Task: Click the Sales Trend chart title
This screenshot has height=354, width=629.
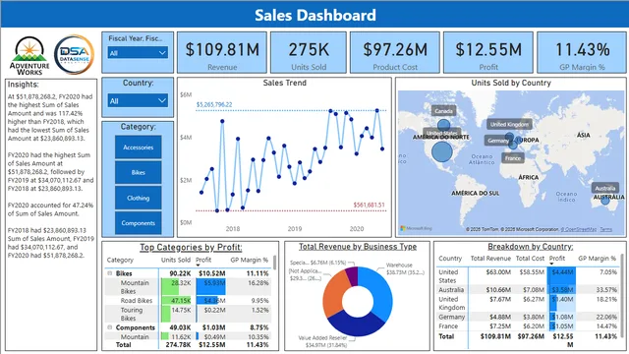Action: [284, 83]
